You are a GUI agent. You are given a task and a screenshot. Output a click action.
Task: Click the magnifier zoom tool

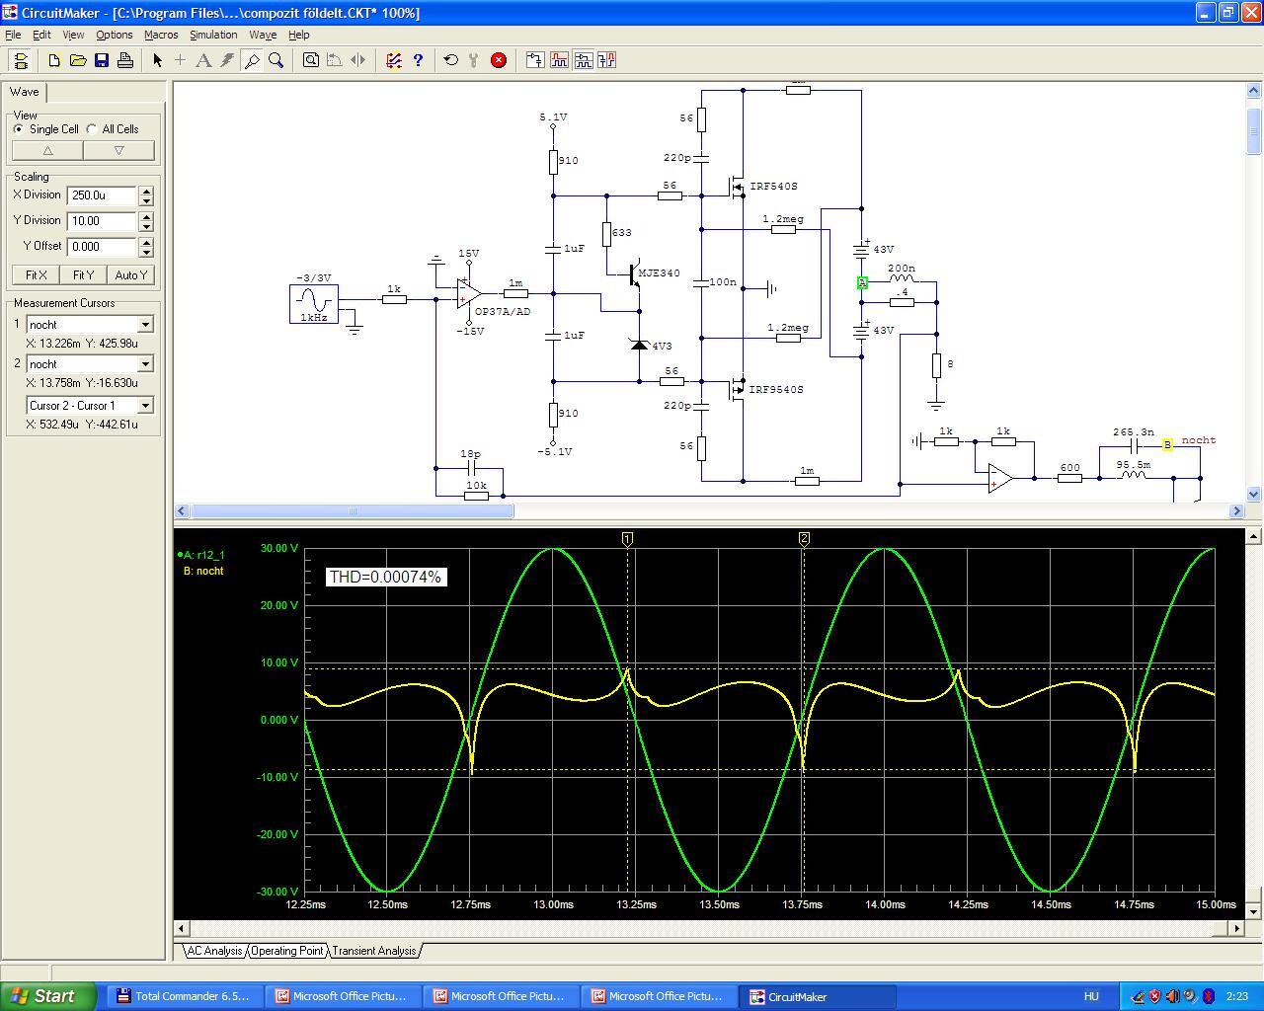276,60
